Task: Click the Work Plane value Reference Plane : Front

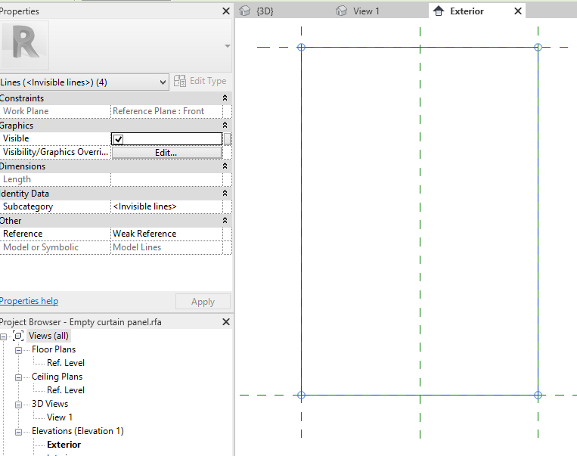Action: pos(166,111)
